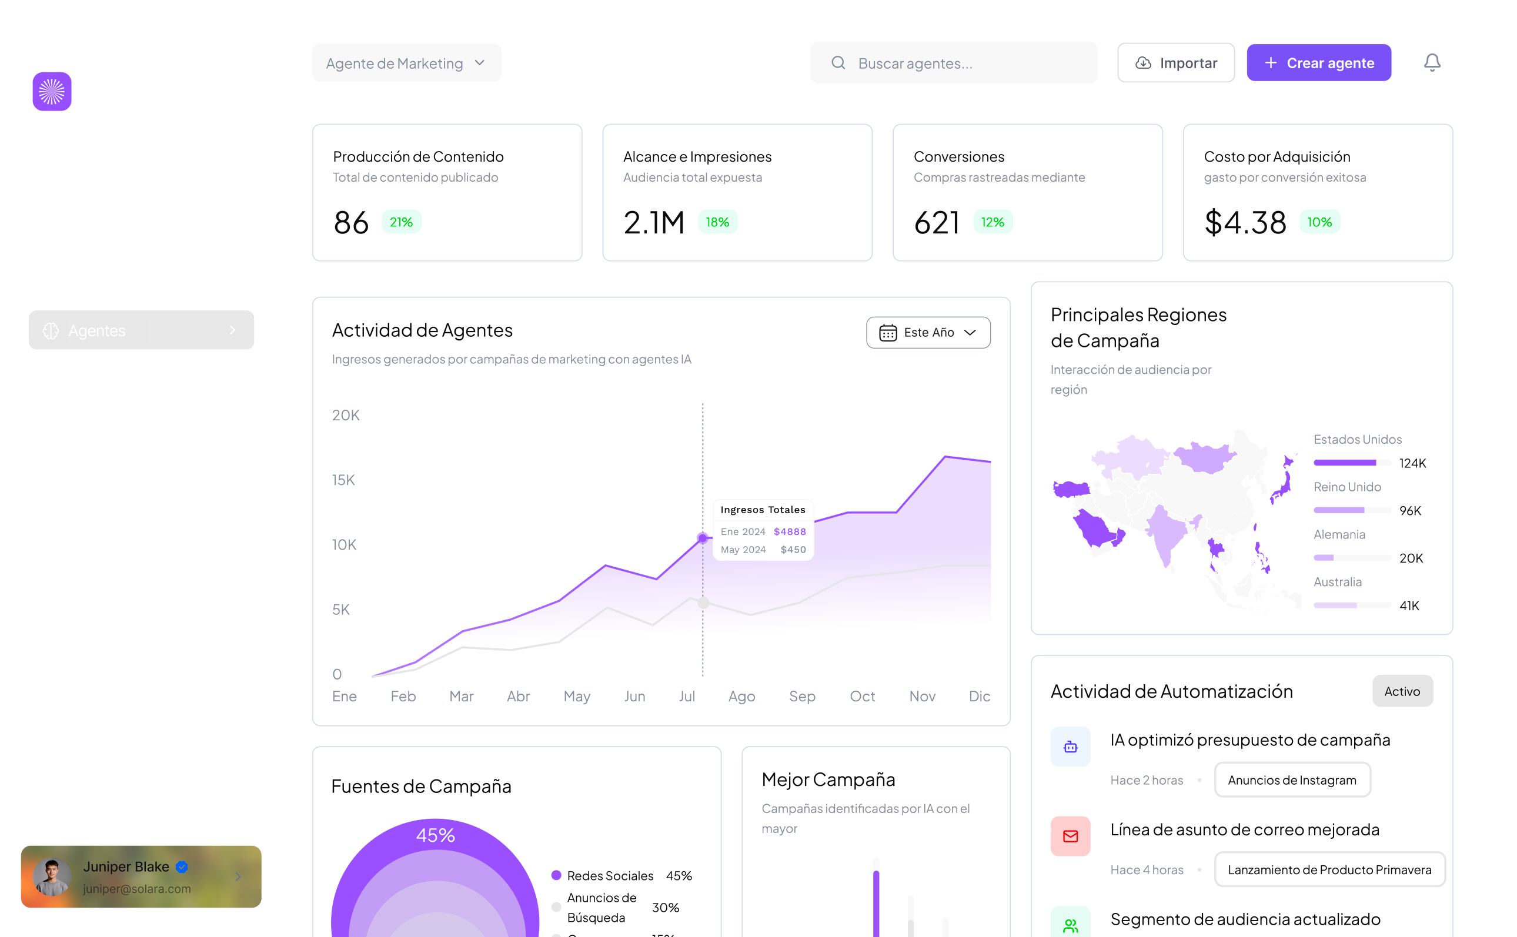
Task: Click the 124K Estados Unidos value
Action: pyautogui.click(x=1413, y=464)
